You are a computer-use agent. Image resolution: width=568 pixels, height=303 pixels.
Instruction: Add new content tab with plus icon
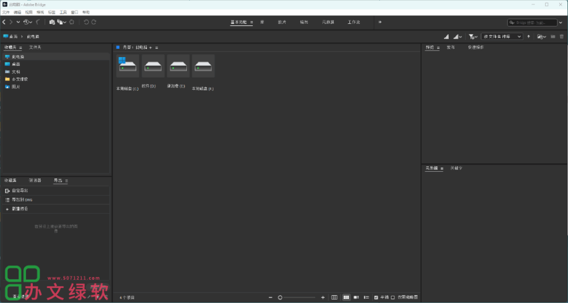151,48
